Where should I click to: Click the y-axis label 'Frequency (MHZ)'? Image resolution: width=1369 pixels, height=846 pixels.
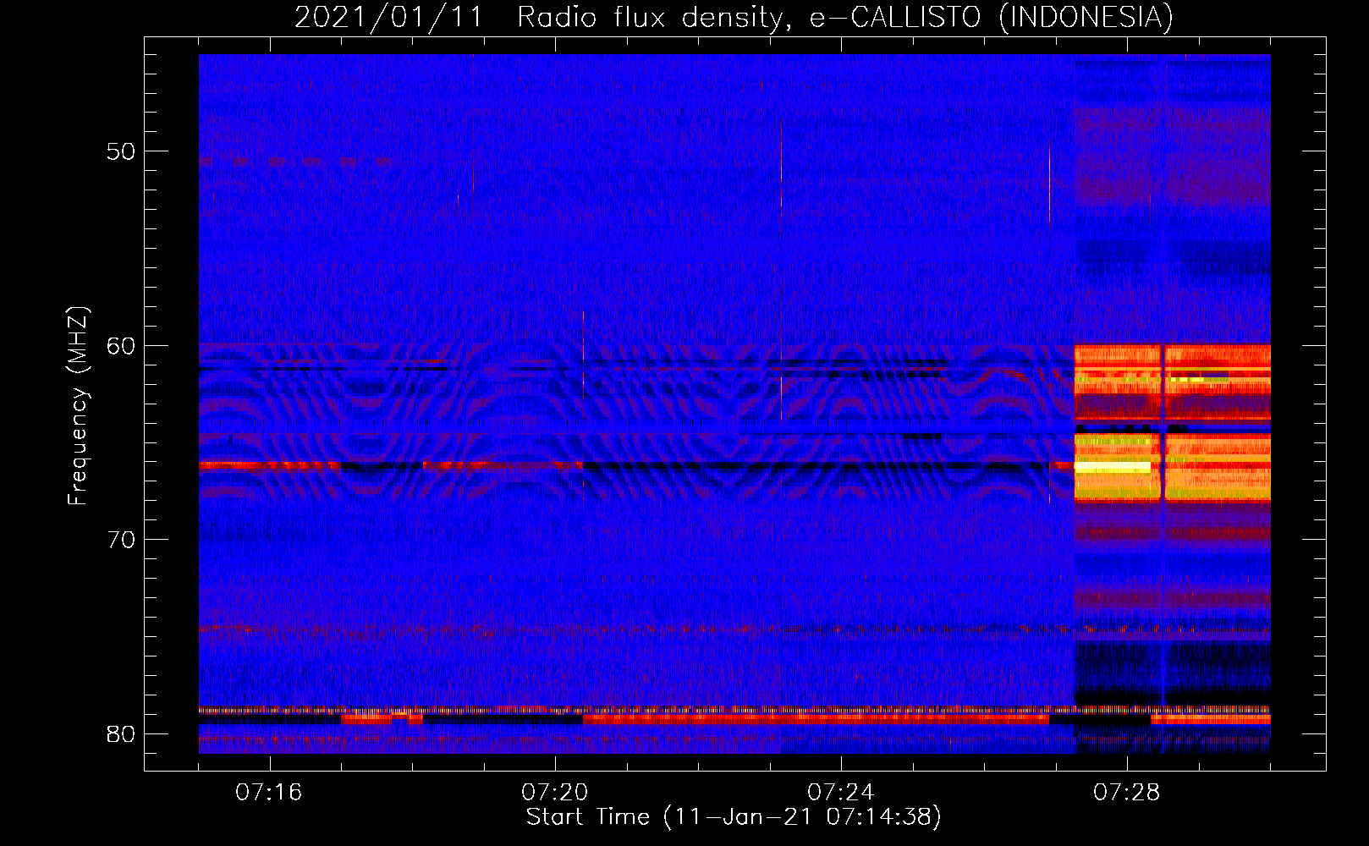(x=78, y=406)
